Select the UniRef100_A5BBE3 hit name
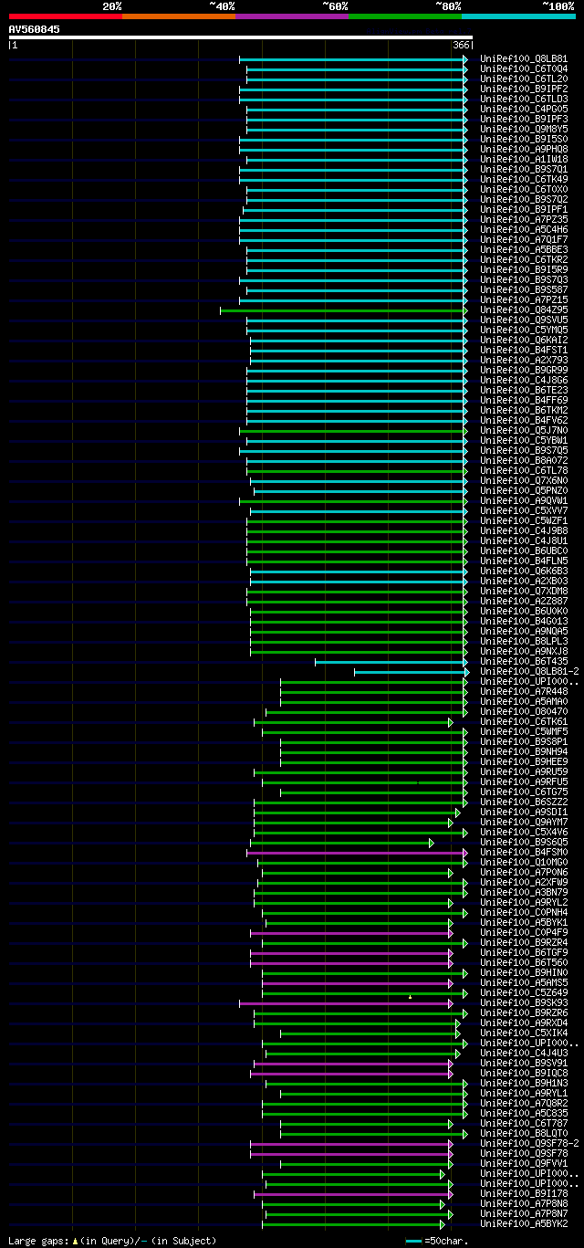 524,250
